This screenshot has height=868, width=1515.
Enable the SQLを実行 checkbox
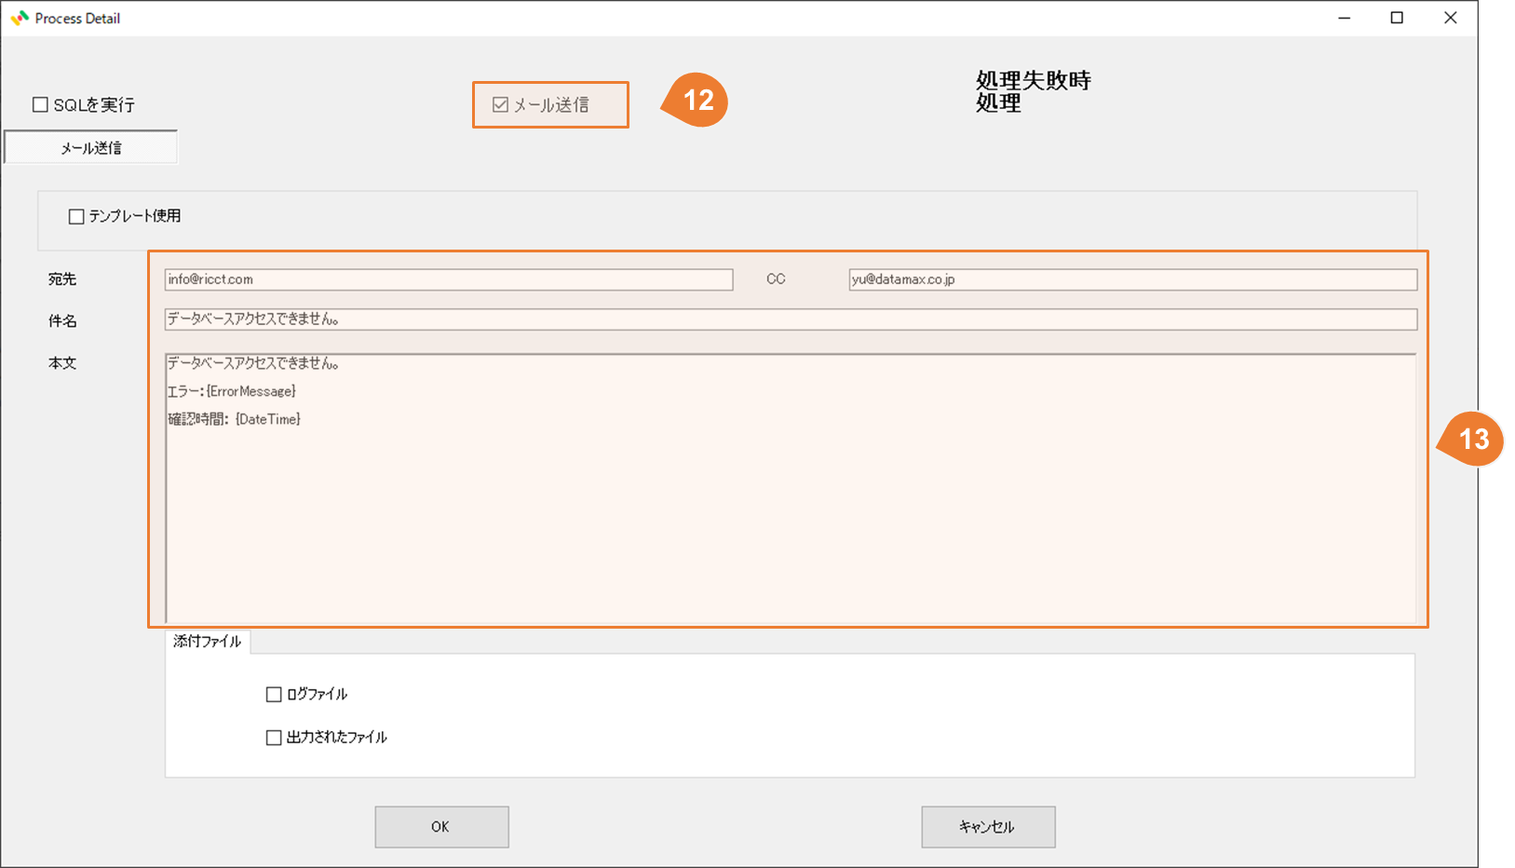point(40,105)
